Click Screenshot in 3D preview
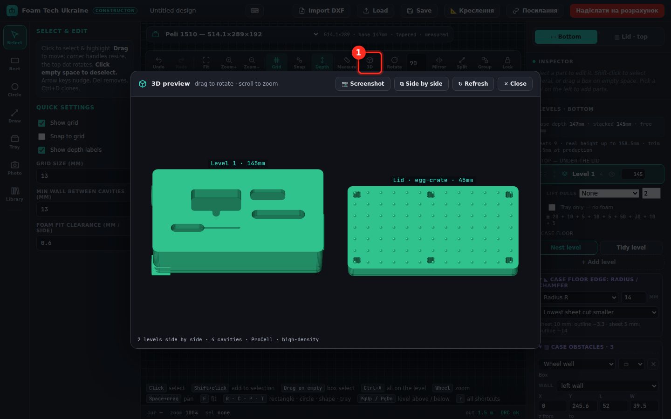The image size is (671, 419). coord(363,84)
